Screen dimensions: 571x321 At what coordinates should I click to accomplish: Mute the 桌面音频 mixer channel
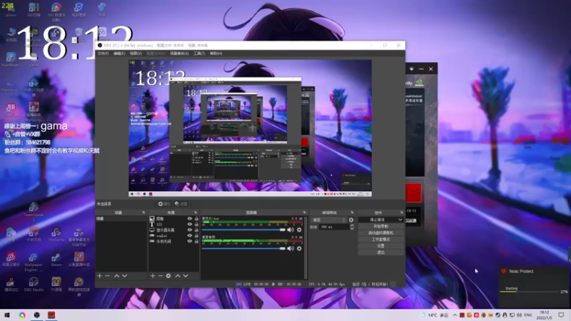click(290, 248)
